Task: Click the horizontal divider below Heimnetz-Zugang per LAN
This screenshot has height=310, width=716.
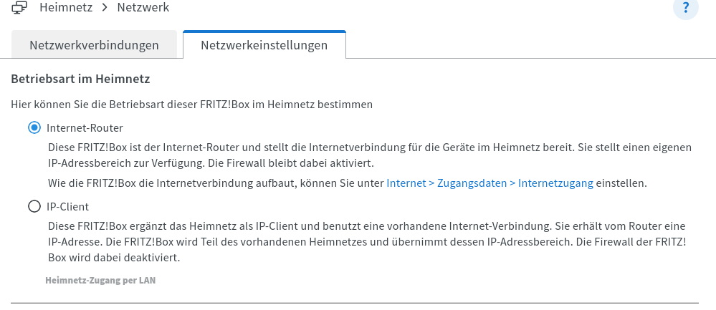Action: point(355,303)
